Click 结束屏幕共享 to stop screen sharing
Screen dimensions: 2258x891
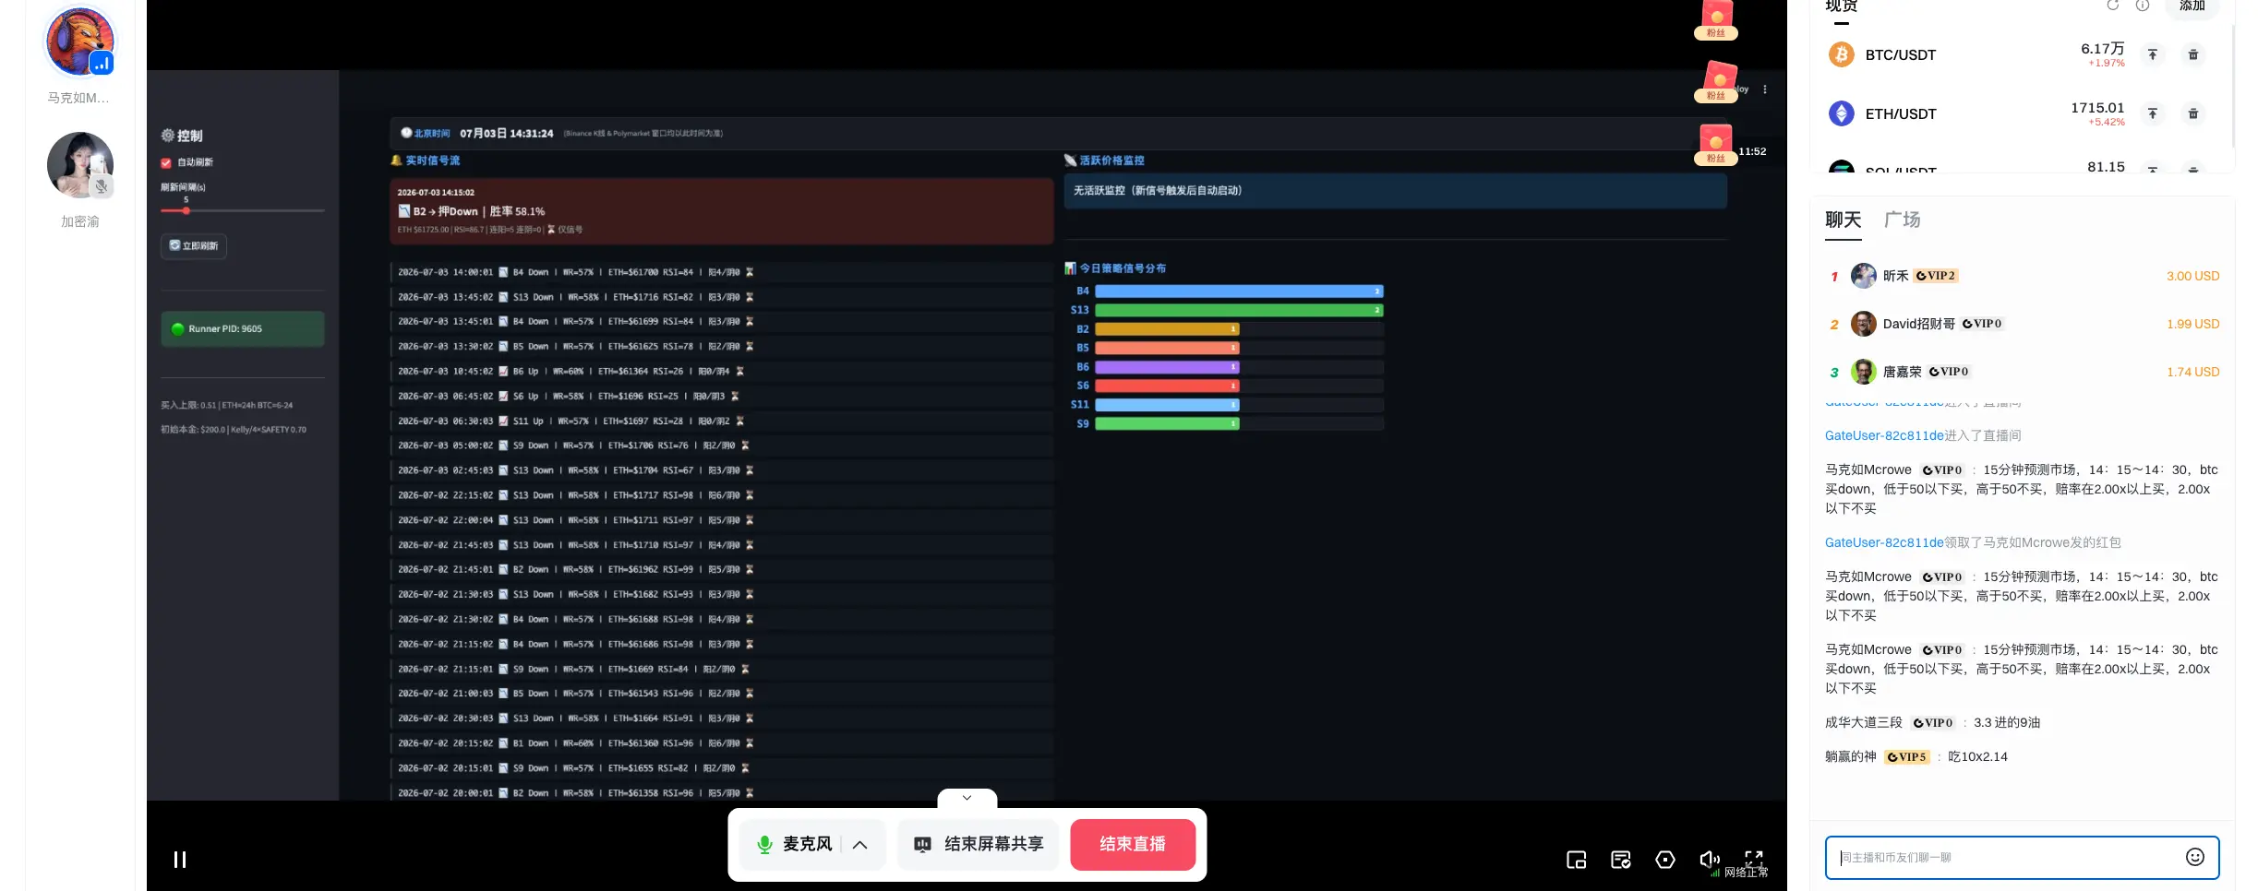click(x=979, y=844)
